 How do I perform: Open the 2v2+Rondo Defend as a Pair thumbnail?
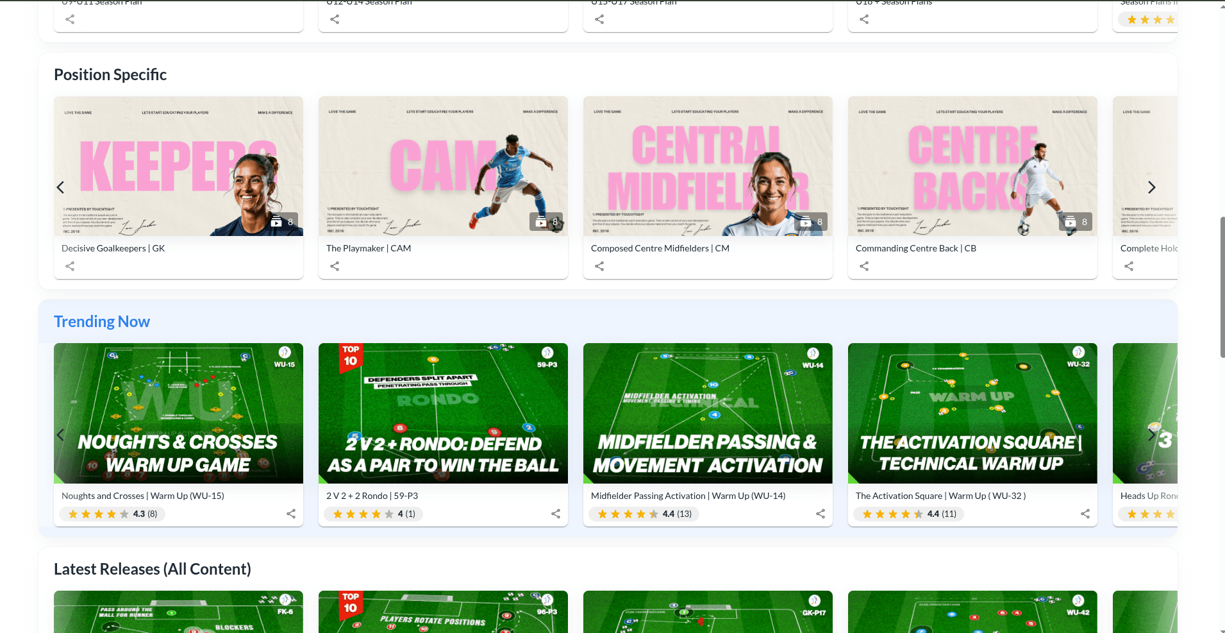pos(443,413)
